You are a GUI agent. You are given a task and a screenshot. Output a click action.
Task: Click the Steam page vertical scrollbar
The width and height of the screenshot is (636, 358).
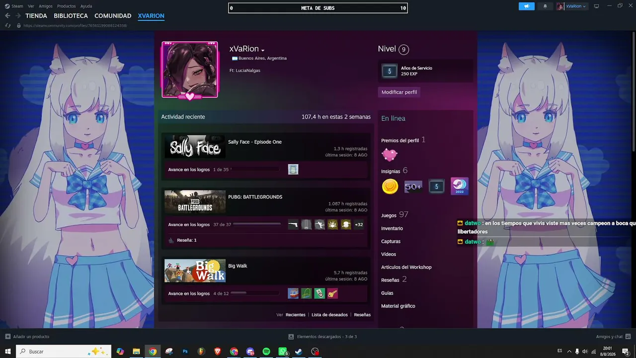click(x=633, y=92)
